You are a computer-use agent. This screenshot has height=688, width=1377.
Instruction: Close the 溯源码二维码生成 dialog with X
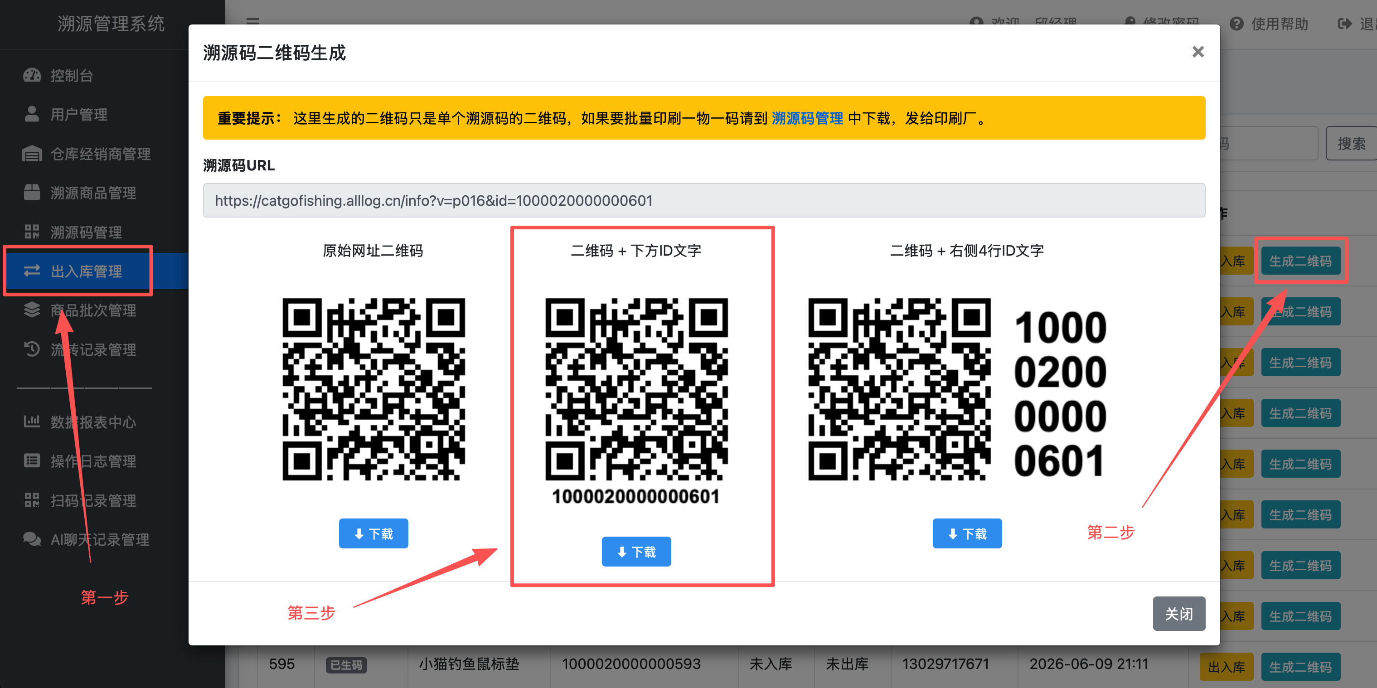(x=1198, y=52)
